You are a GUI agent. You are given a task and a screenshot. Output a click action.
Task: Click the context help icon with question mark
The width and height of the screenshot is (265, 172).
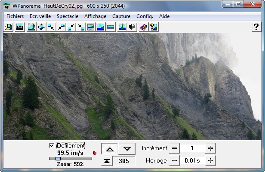154,27
